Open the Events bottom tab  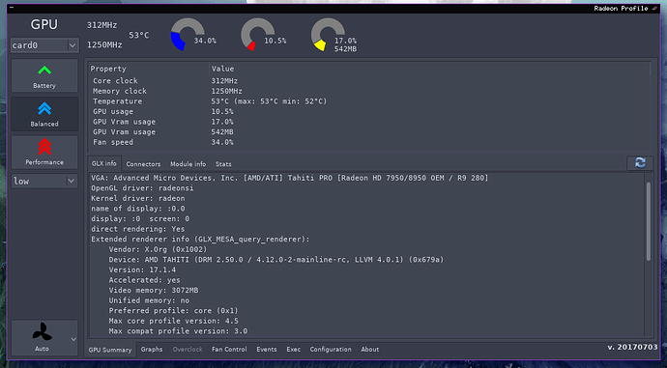(267, 350)
